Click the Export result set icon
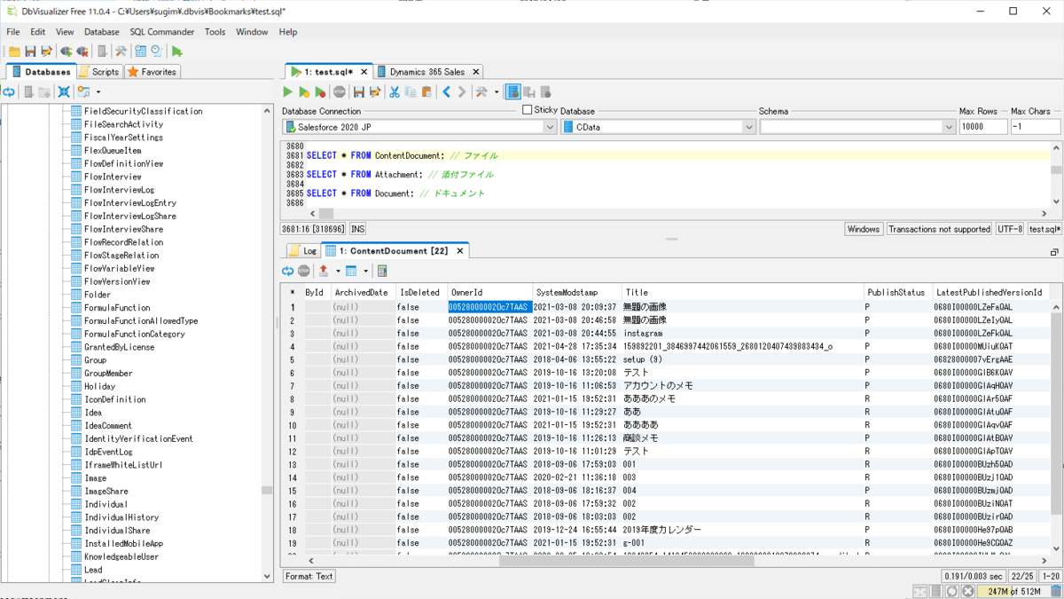1064x599 pixels. coord(324,271)
